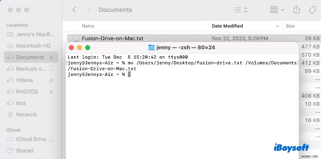321x159 pixels.
Task: Click the Last login line in Terminal
Action: [x=128, y=57]
